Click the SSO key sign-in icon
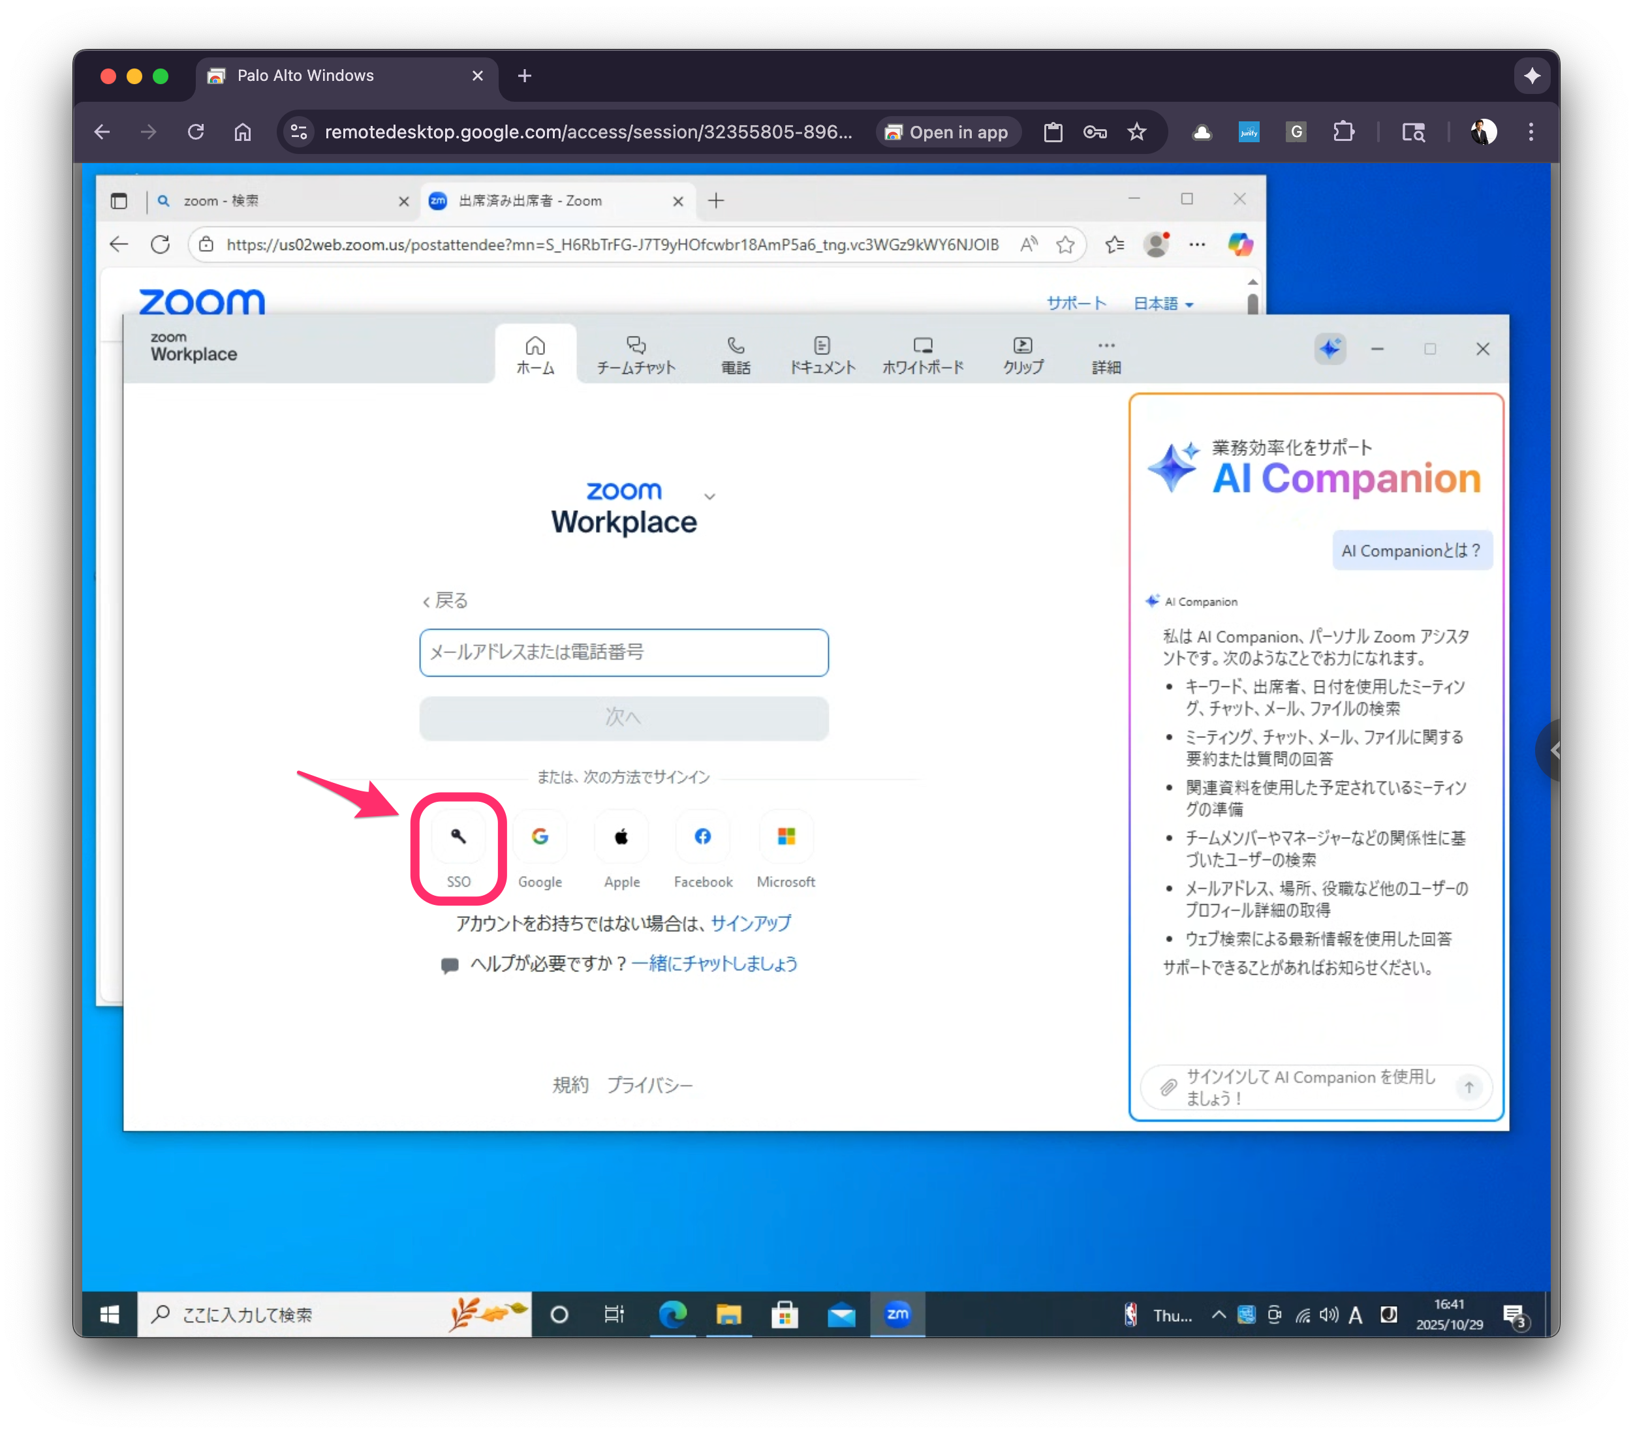This screenshot has height=1434, width=1633. (x=458, y=837)
